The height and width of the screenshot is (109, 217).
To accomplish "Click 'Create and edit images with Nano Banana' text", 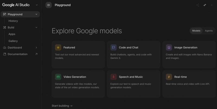I will tap(189, 56).
